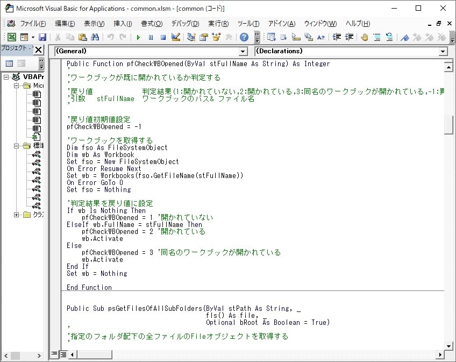Select the ThisWorkbook object in project tree
This screenshot has height=362, width=456.
tap(37, 137)
